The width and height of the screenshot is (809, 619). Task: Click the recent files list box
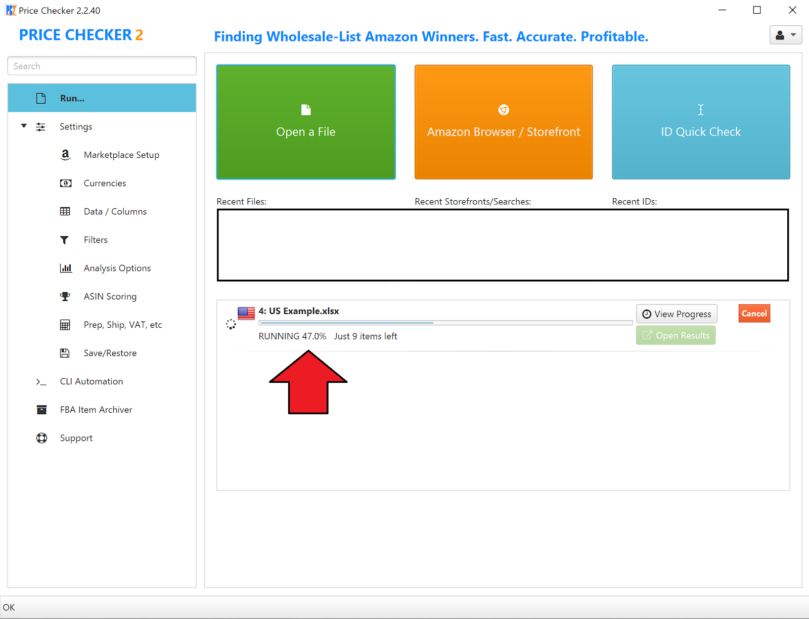pyautogui.click(x=503, y=245)
